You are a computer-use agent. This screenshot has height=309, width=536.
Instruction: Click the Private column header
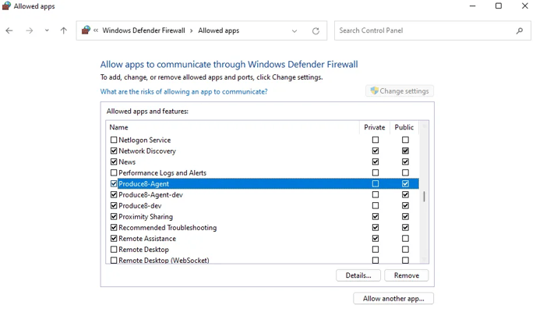coord(375,127)
